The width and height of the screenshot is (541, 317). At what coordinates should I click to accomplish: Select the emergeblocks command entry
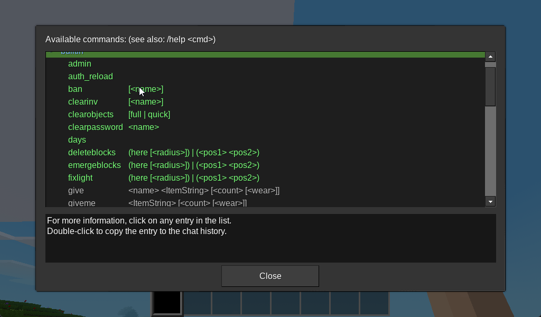pyautogui.click(x=265, y=165)
